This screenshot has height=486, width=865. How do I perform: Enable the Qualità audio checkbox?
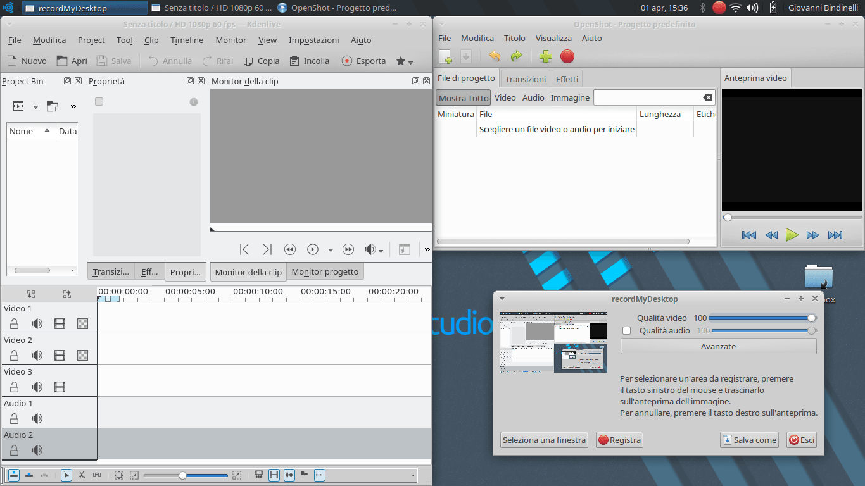(x=627, y=330)
